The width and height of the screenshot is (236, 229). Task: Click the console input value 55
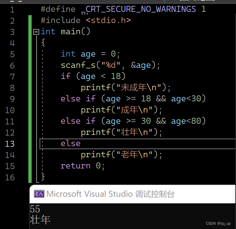coord(35,209)
